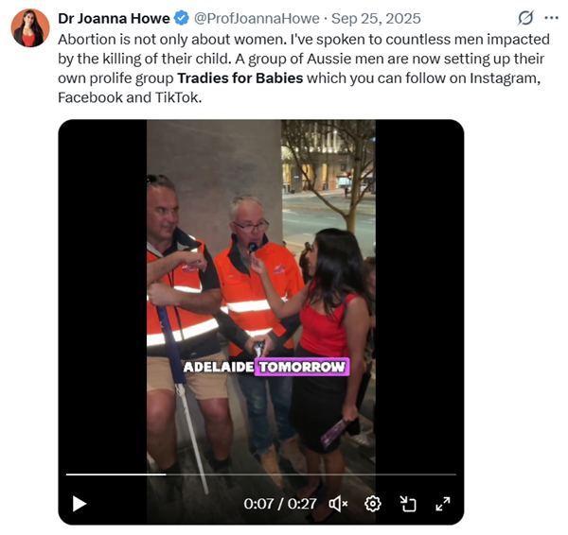
Task: Click the tweet body text
Action: click(304, 68)
